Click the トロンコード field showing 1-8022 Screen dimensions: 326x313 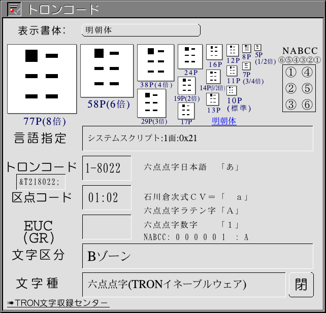(100, 168)
